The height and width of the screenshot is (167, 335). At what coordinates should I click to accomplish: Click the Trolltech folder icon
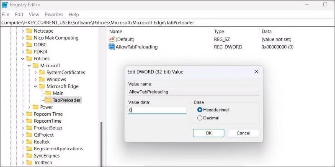click(x=29, y=162)
